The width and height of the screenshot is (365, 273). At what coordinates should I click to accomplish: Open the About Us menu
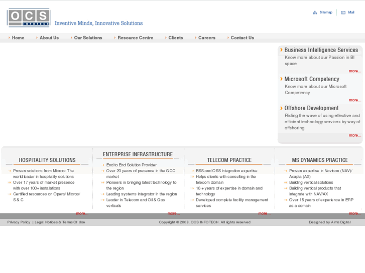(x=49, y=38)
